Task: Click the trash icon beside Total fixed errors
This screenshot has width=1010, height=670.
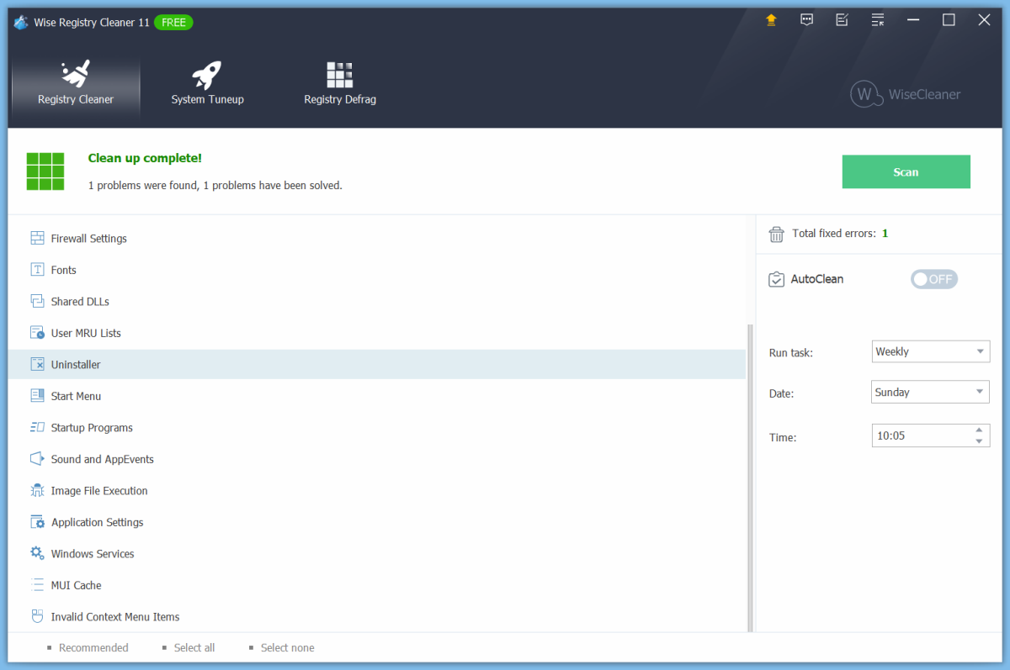Action: [775, 234]
